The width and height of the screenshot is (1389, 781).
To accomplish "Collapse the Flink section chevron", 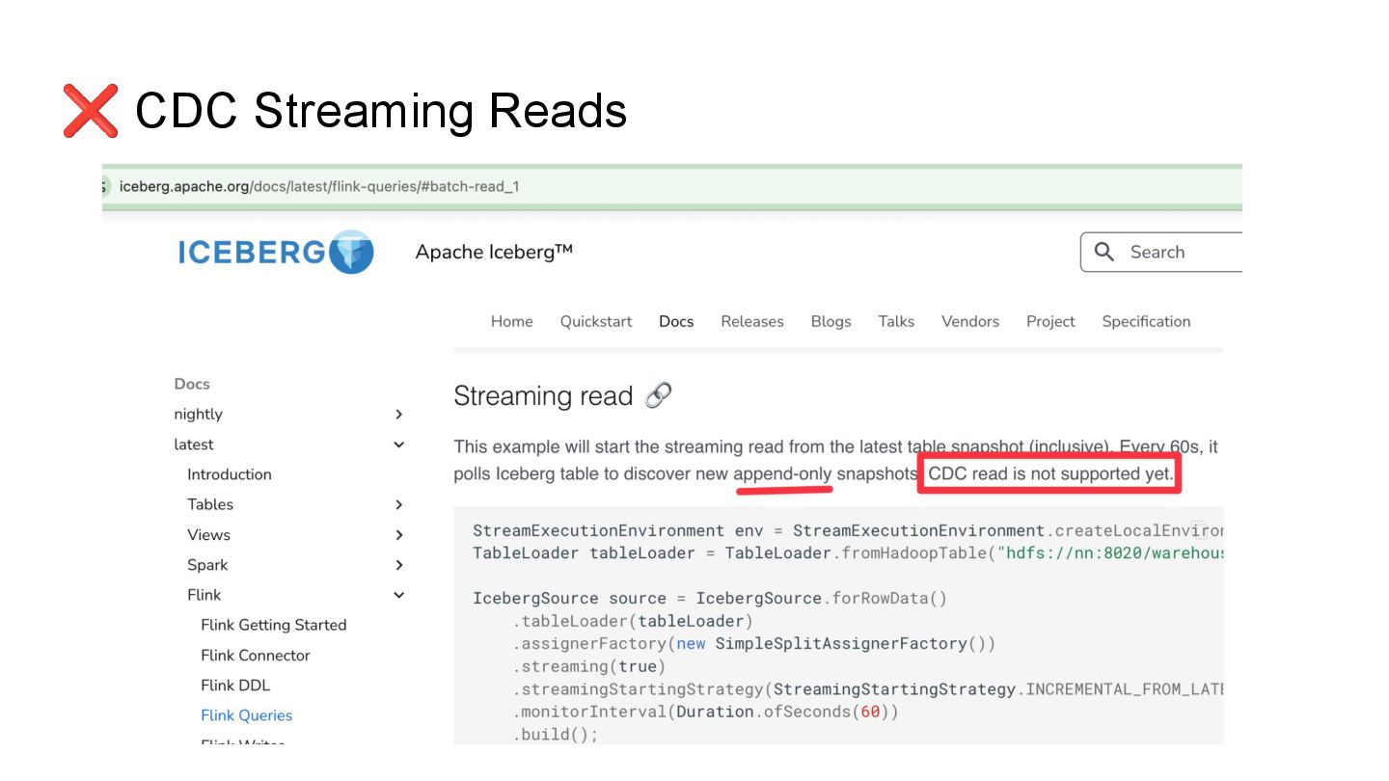I will [399, 595].
